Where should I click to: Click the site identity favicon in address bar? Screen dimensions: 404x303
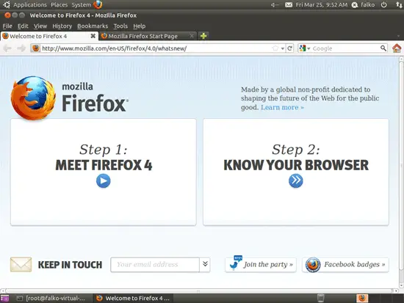36,48
